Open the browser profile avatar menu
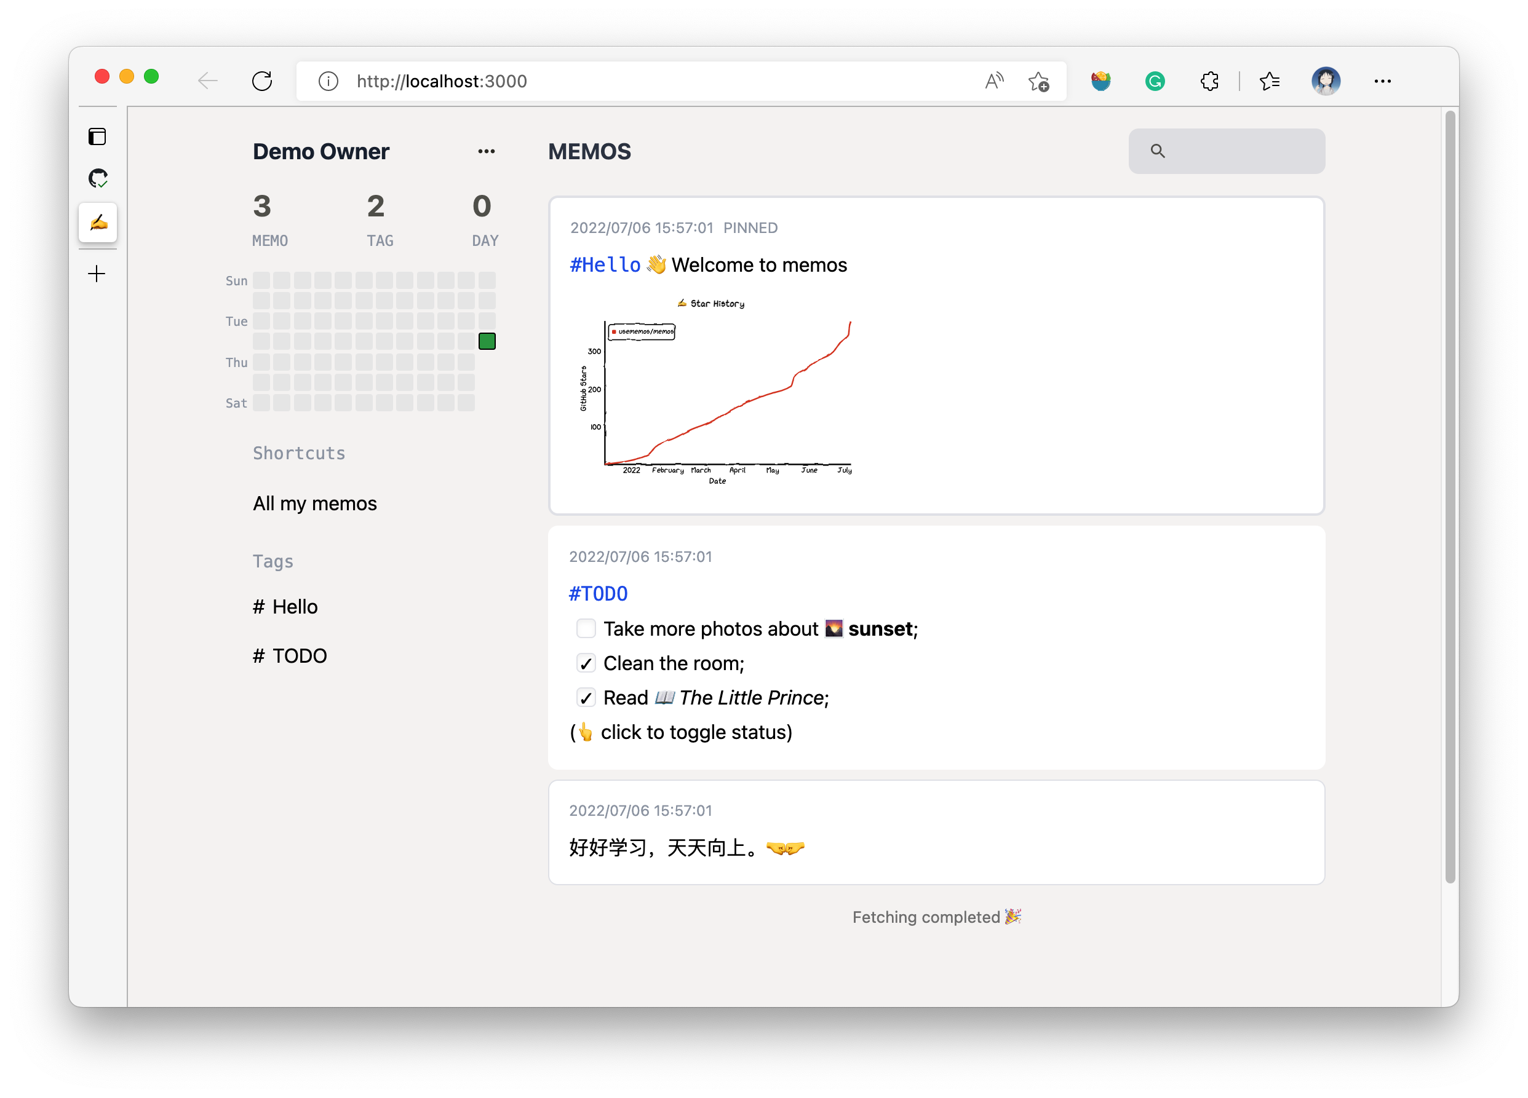Viewport: 1528px width, 1098px height. 1325,81
